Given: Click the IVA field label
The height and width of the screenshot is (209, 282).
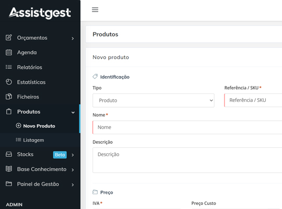Looking at the screenshot, I should pyautogui.click(x=96, y=203).
